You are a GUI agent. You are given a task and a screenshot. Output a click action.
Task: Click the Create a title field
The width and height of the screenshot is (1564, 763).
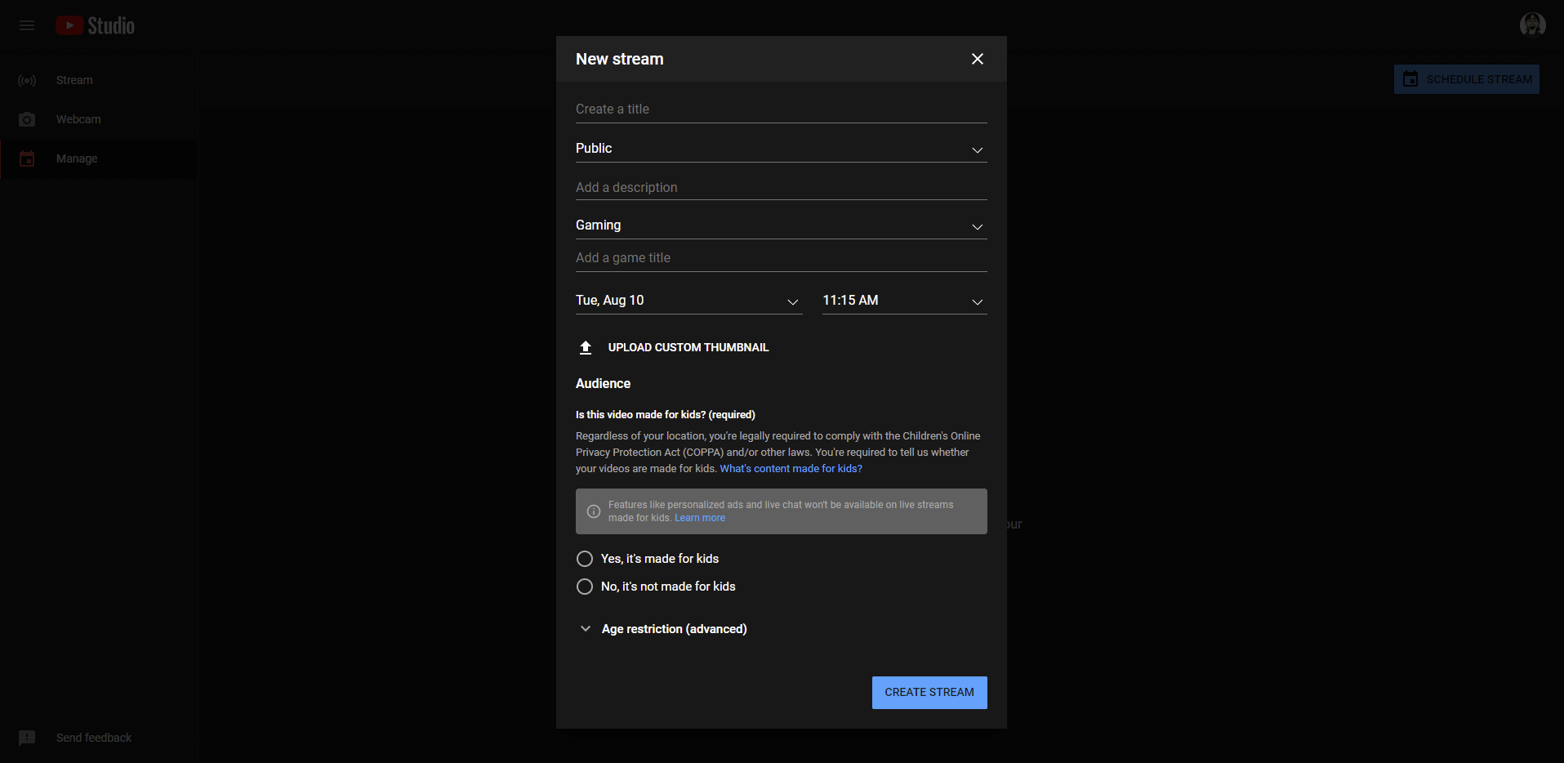pos(781,109)
